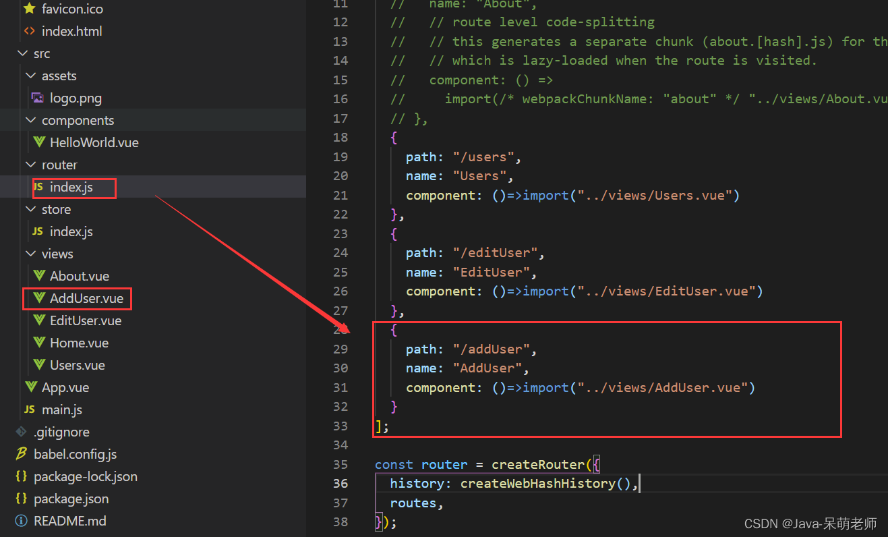Open Users.vue file
The image size is (888, 537).
[78, 365]
